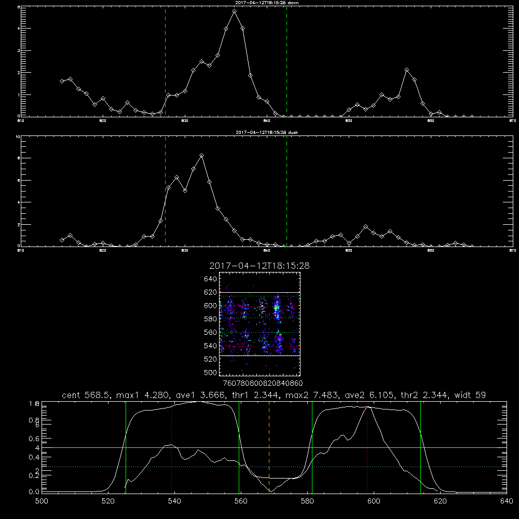Click the dusk plot title text

click(267, 132)
